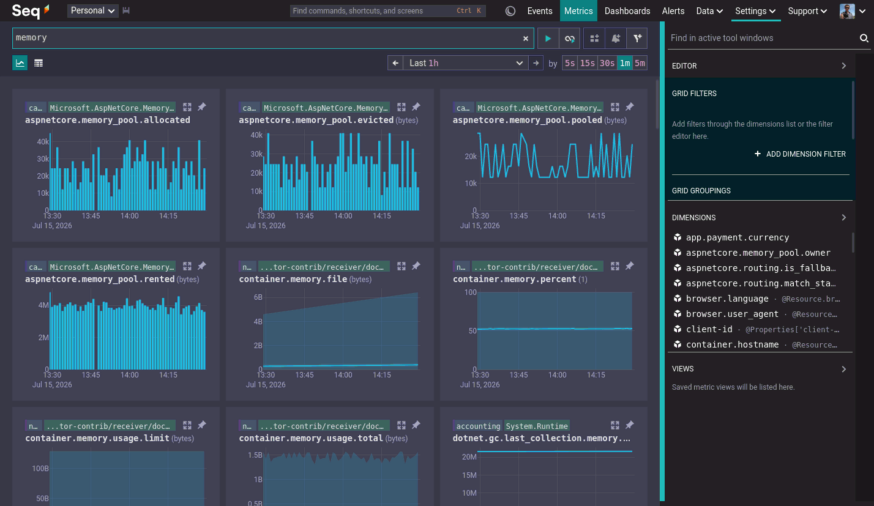Image resolution: width=874 pixels, height=506 pixels.
Task: Create an alert with the bell-plus icon
Action: [x=616, y=39]
